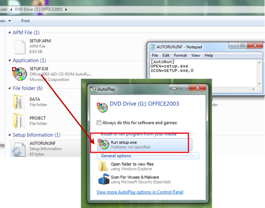Expand the breadcrumb arrow before DVD Drive
This screenshot has height=208, width=265.
coord(11,9)
